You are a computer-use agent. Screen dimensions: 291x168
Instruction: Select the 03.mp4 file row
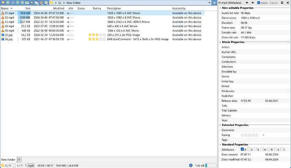tap(102, 22)
